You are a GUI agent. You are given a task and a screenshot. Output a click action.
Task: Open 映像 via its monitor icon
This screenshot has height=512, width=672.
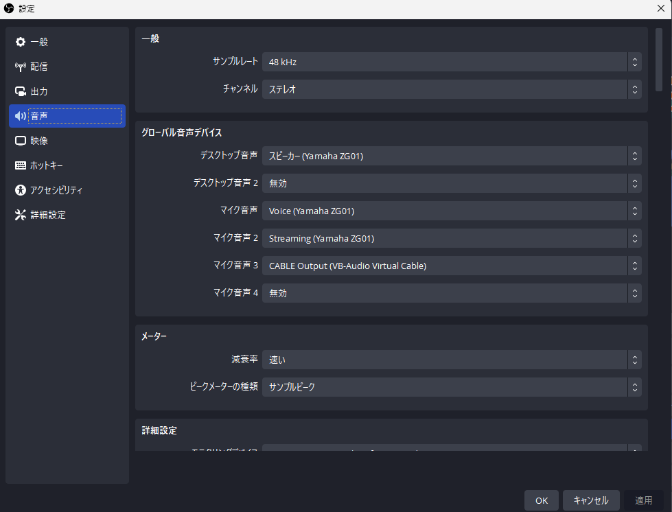click(x=20, y=141)
